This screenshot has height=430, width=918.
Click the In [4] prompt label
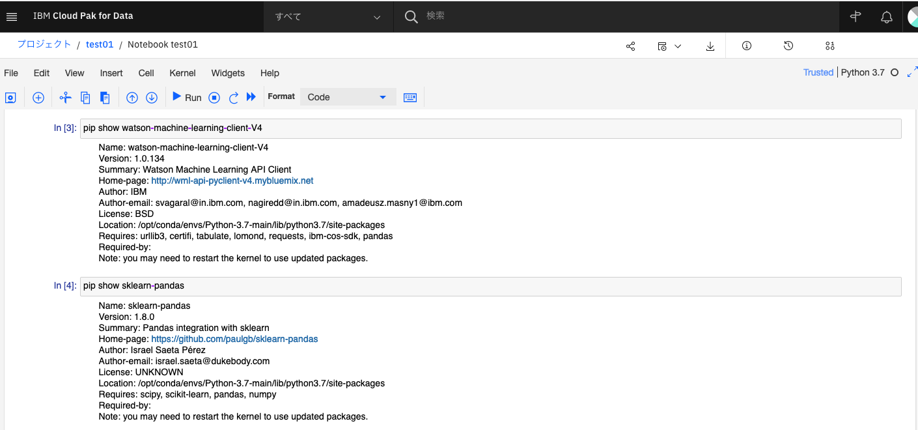(x=65, y=286)
